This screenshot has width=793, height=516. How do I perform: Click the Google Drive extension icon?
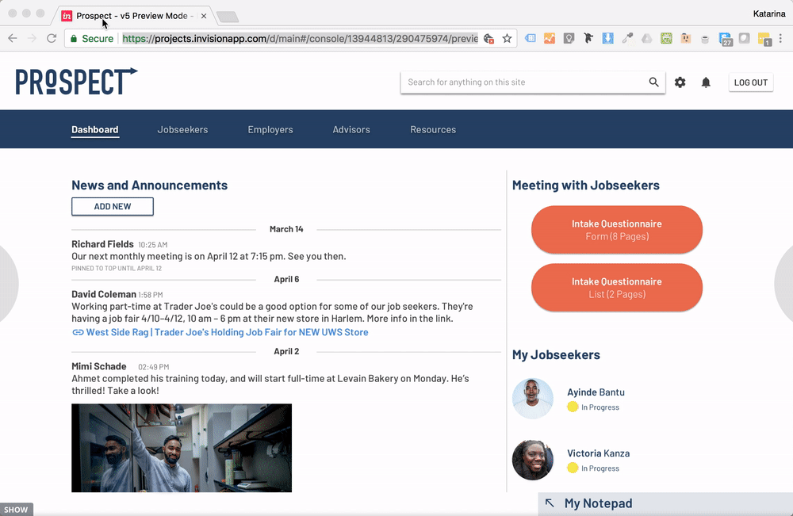(x=647, y=38)
